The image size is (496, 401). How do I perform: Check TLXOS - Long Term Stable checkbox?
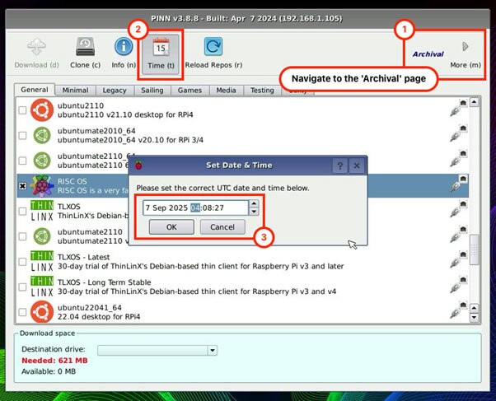[x=22, y=287]
